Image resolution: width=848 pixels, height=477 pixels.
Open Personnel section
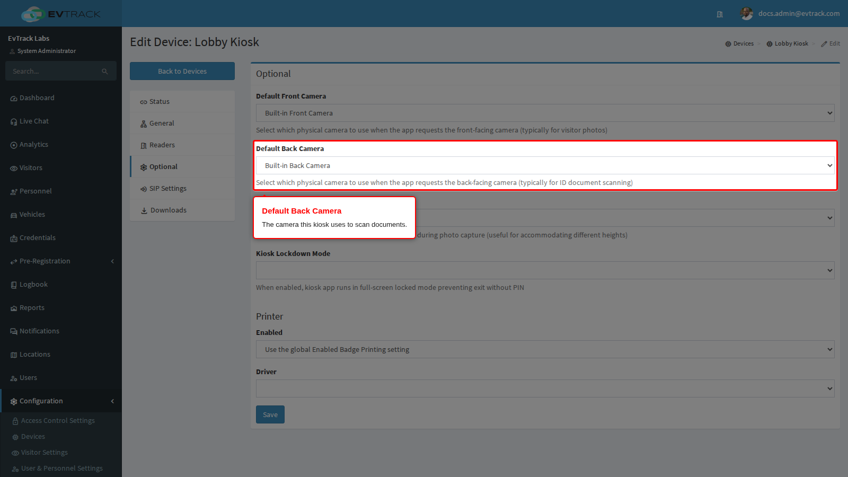61,191
